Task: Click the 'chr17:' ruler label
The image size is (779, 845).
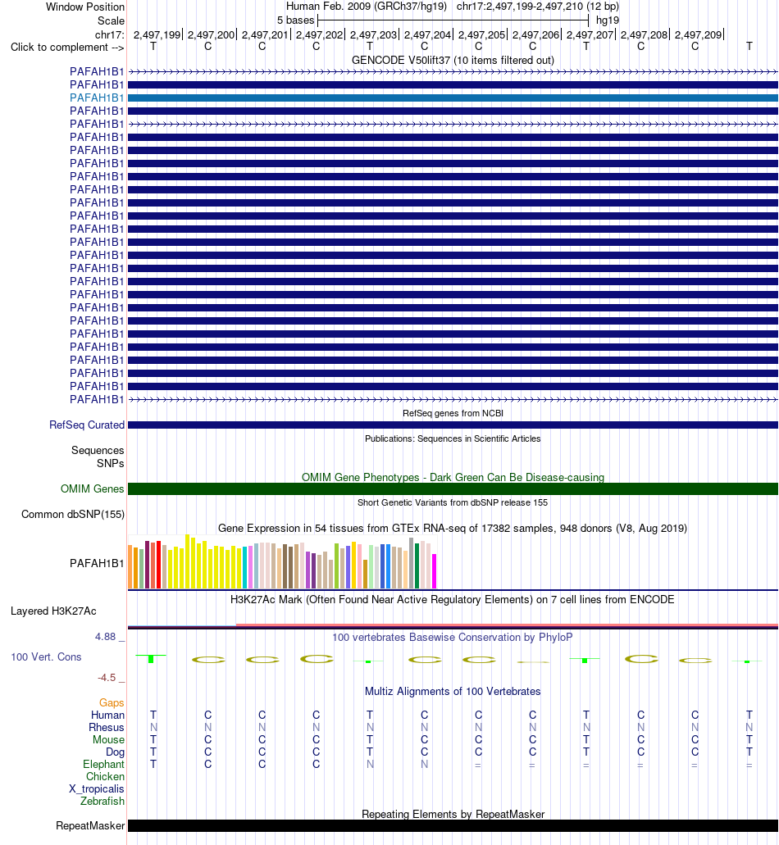Action: pyautogui.click(x=109, y=35)
